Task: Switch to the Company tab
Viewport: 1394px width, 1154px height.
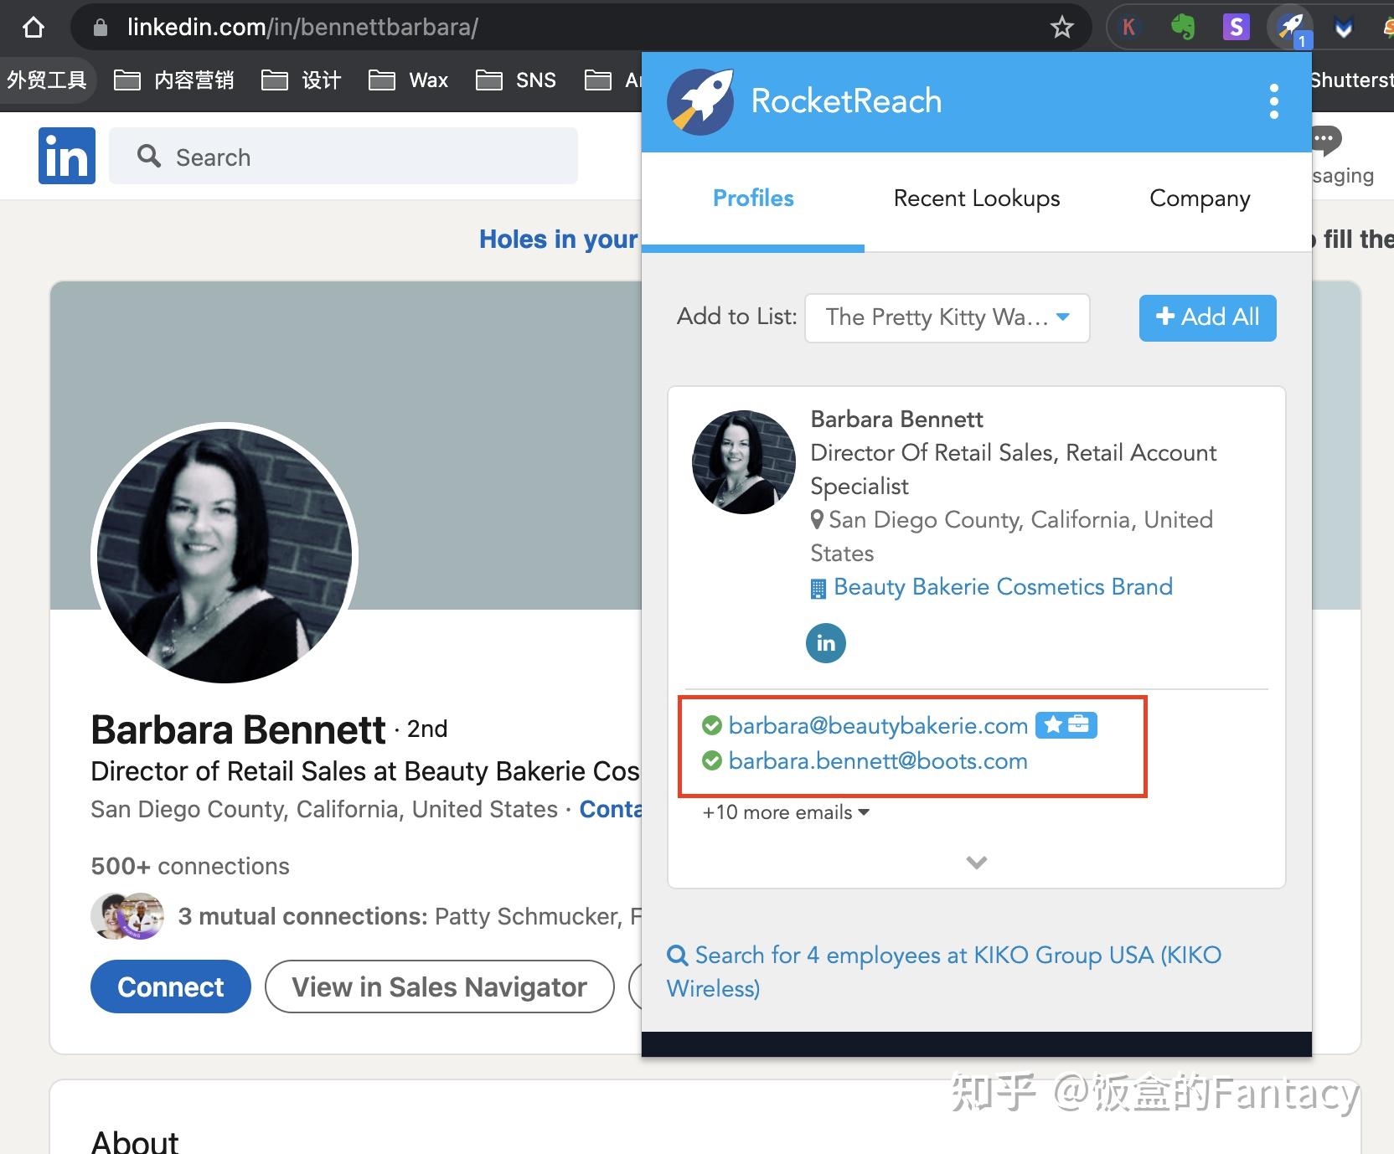Action: tap(1200, 198)
